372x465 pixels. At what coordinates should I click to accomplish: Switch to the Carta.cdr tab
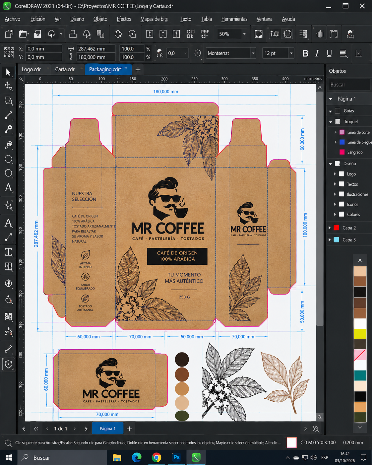[65, 69]
